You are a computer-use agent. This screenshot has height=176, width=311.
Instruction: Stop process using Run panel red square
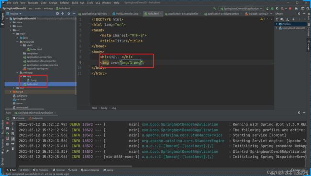[7, 123]
